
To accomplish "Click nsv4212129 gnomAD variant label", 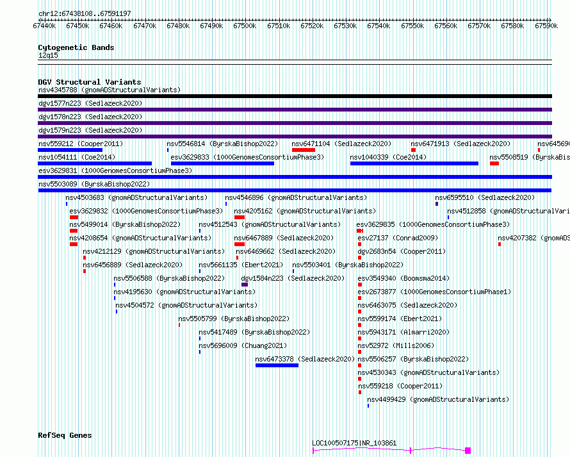I will pos(154,251).
